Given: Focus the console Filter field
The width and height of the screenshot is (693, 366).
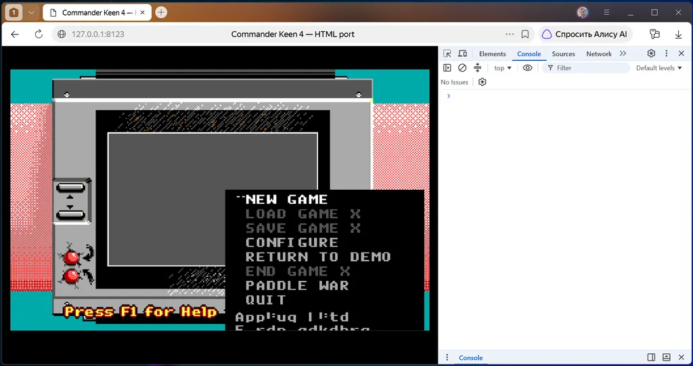Looking at the screenshot, I should pyautogui.click(x=585, y=68).
